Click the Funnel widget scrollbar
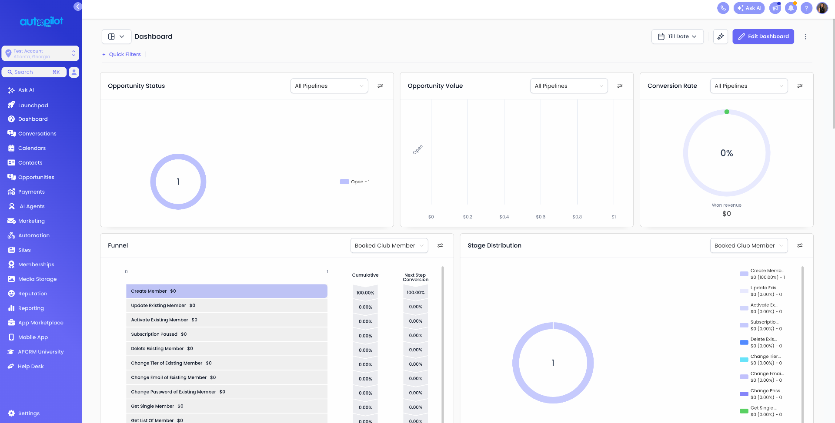Viewport: 835px width, 423px height. pos(443,344)
